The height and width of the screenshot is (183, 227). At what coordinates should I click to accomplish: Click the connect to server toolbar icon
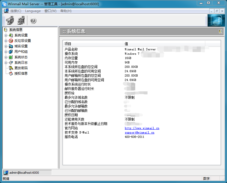tap(10, 20)
